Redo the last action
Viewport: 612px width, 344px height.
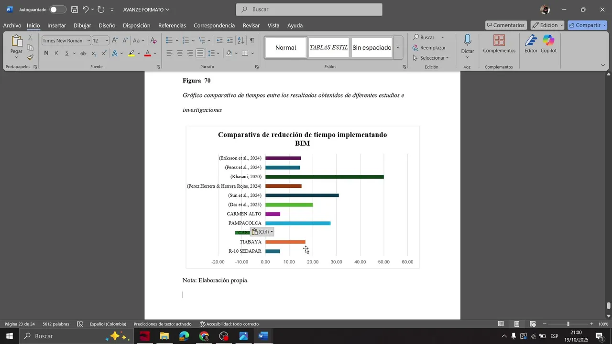click(x=101, y=10)
